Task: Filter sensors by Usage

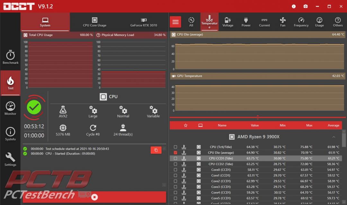Action: (x=319, y=22)
